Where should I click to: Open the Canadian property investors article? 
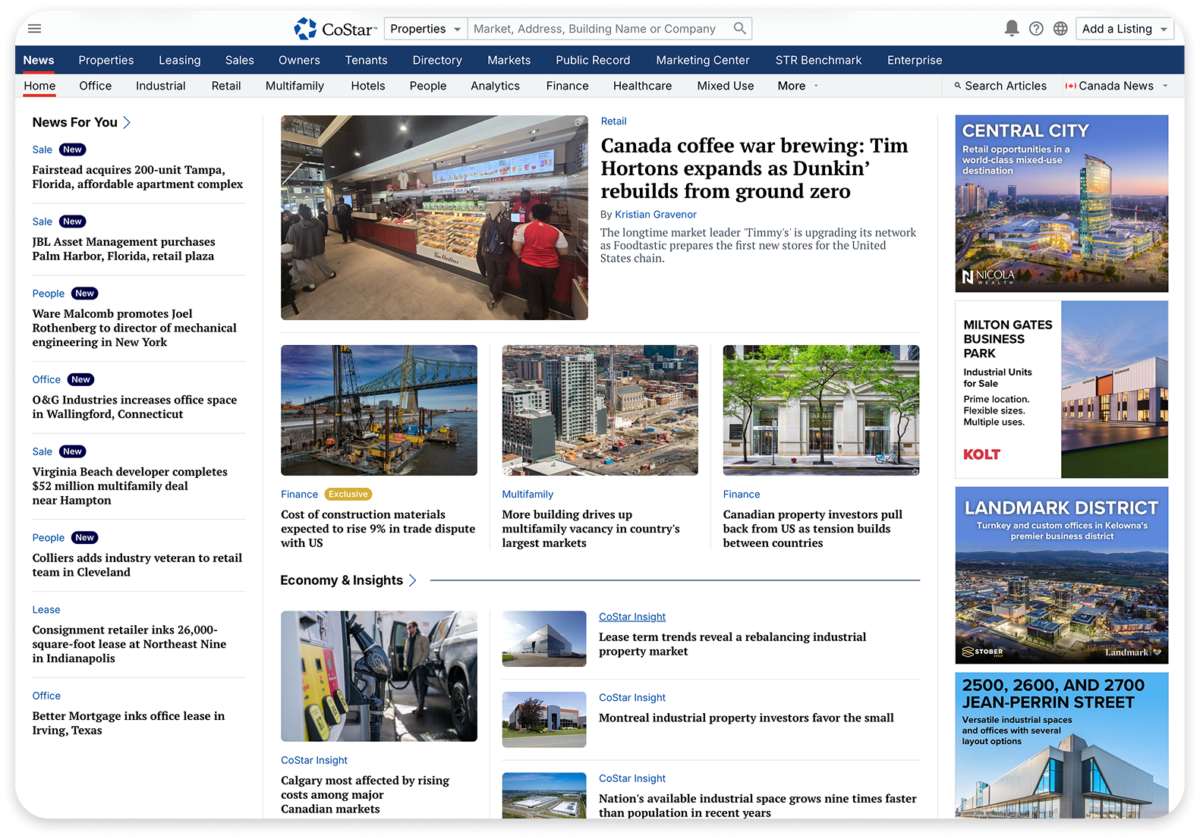click(x=813, y=529)
